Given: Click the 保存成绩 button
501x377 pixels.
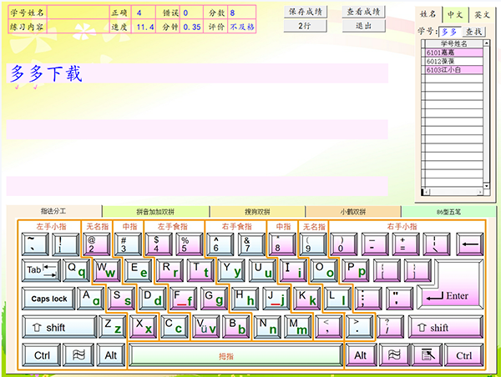Looking at the screenshot, I should [305, 12].
